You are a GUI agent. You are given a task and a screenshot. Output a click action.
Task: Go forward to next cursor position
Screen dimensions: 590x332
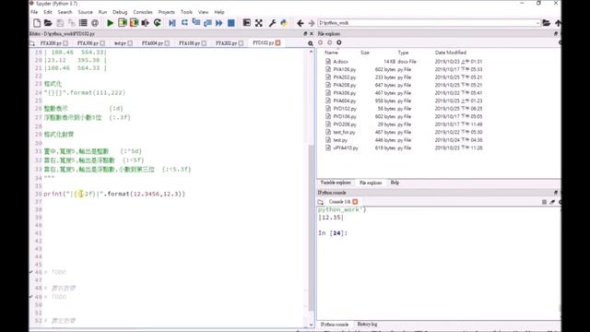pyautogui.click(x=312, y=23)
